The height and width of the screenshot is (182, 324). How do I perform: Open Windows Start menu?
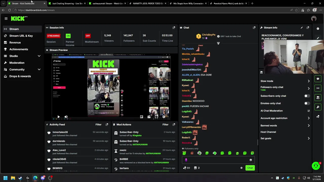[5, 178]
